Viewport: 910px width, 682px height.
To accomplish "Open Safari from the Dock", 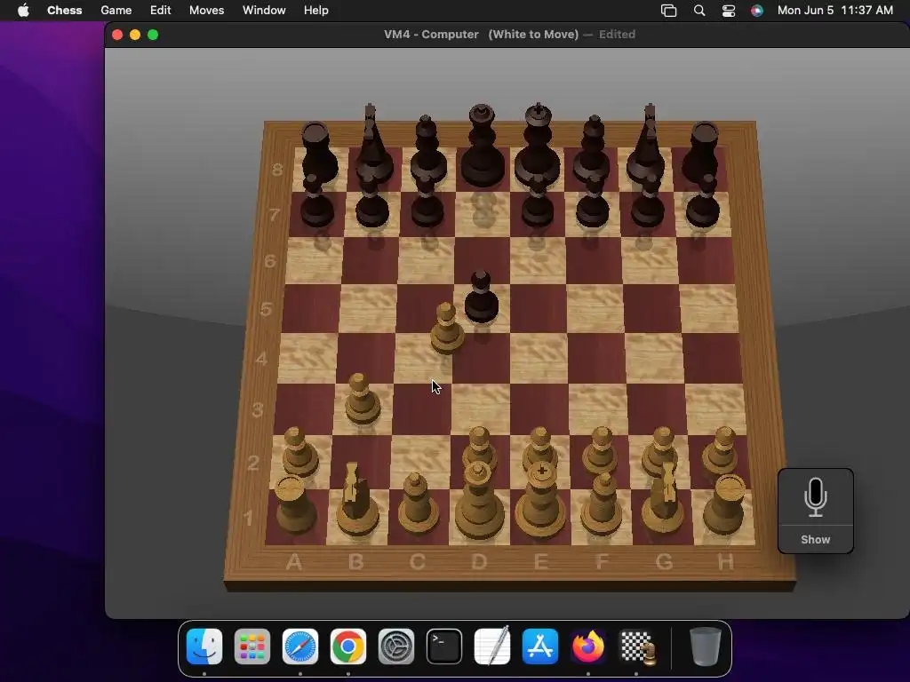I will coord(300,646).
